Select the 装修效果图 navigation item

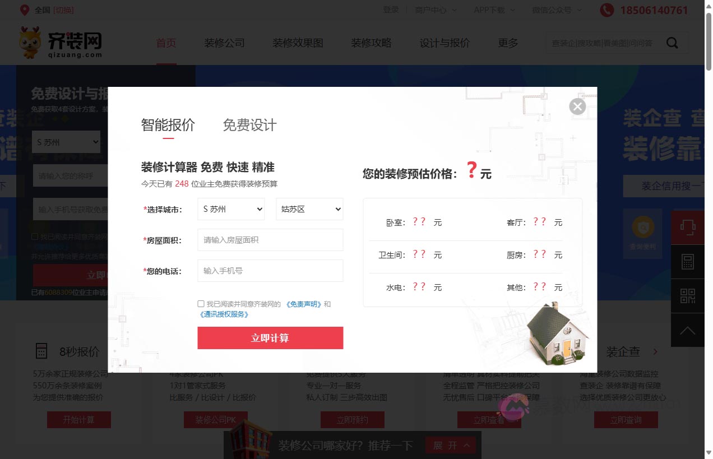pyautogui.click(x=297, y=43)
